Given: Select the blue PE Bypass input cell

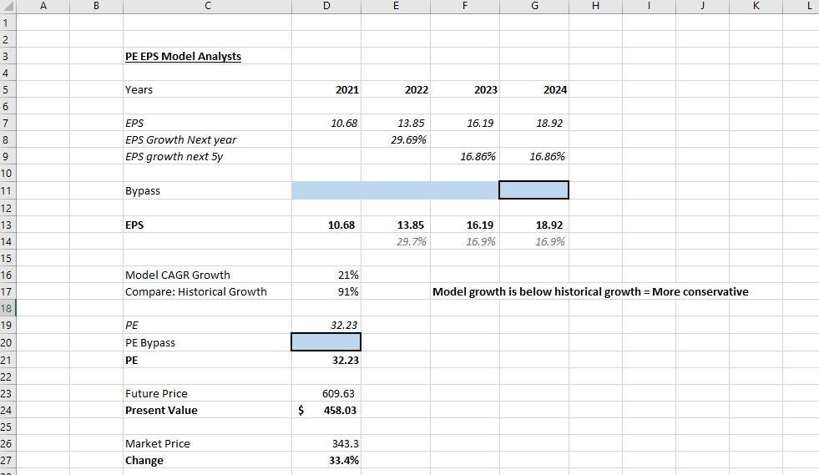Looking at the screenshot, I should point(326,342).
